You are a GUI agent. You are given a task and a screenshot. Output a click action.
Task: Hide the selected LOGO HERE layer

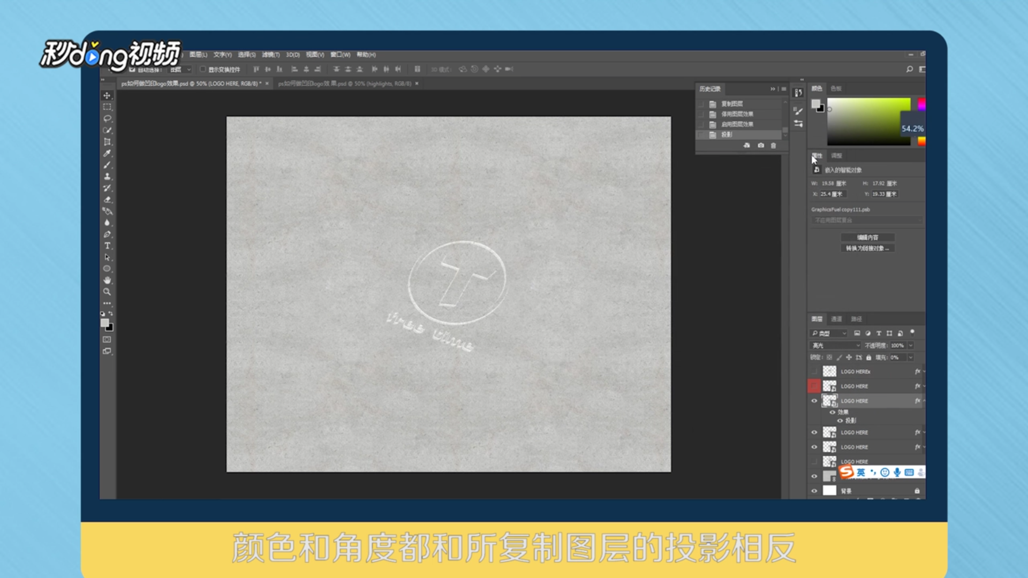coord(814,401)
